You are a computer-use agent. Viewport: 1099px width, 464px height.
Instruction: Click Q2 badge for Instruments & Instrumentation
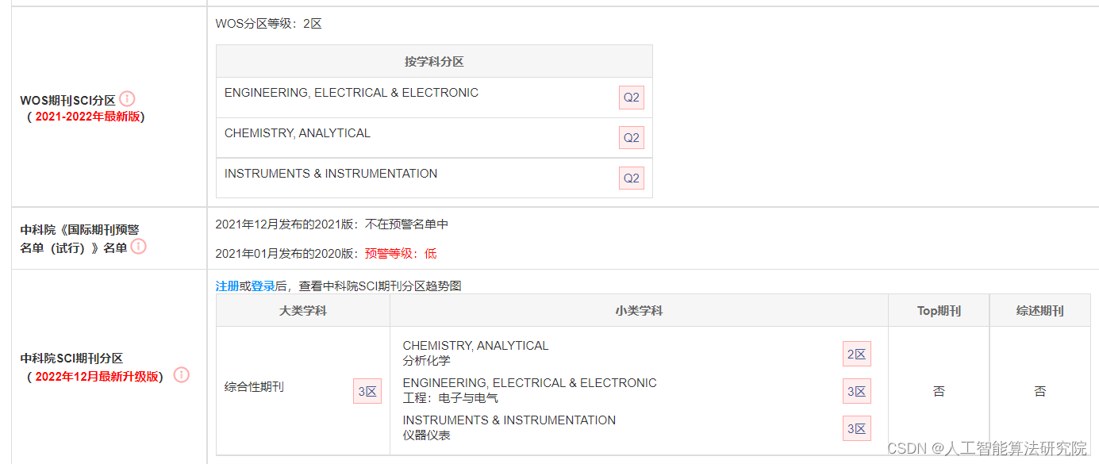click(631, 178)
